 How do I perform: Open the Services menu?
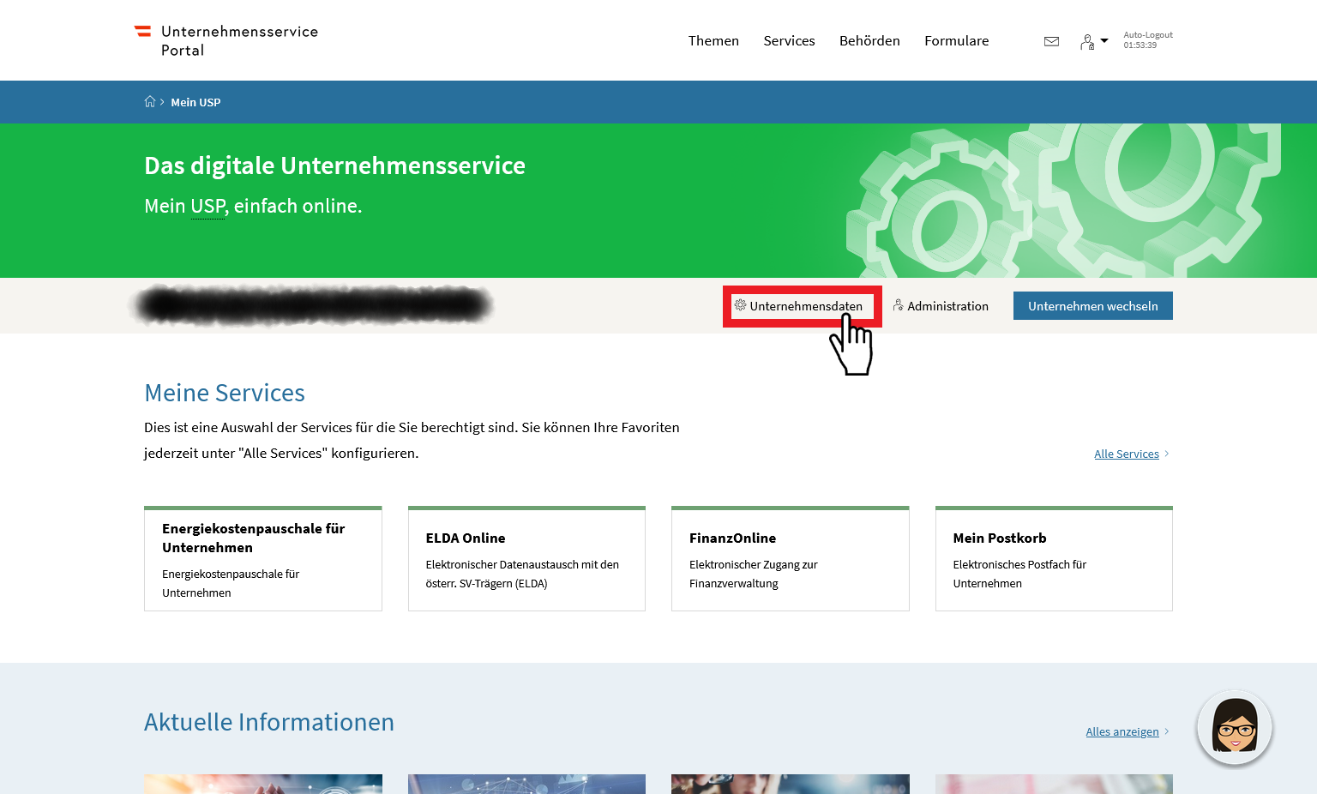pos(789,40)
